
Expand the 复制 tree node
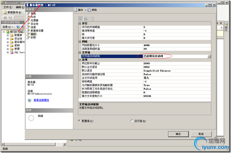pyautogui.click(x=8, y=46)
